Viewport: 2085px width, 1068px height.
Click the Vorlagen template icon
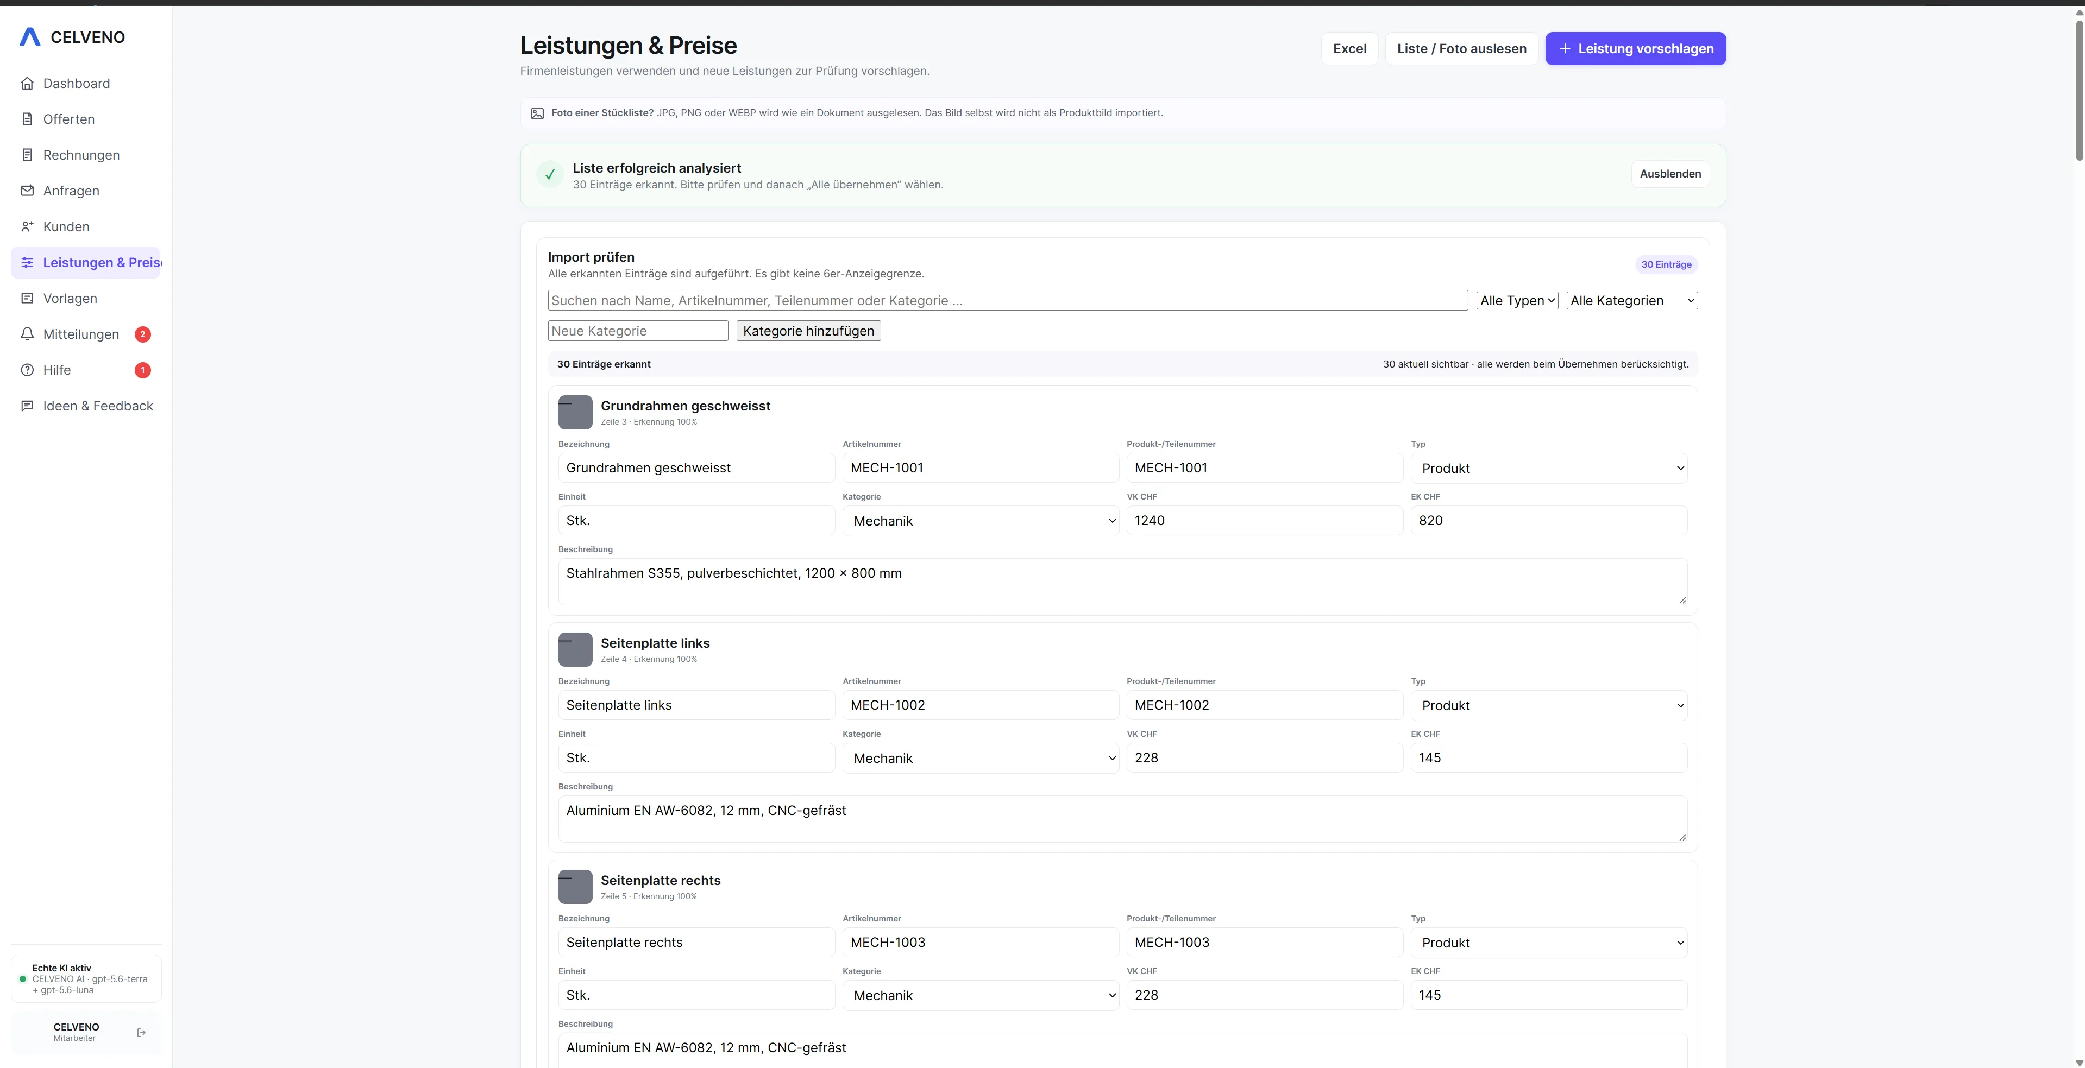(28, 299)
